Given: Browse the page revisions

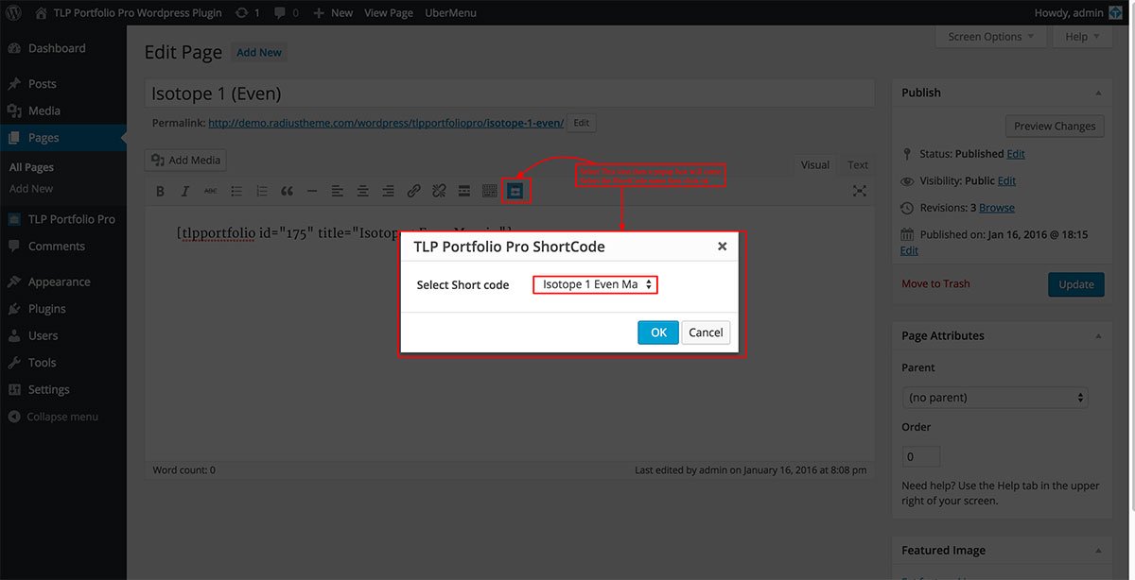Looking at the screenshot, I should 997,208.
